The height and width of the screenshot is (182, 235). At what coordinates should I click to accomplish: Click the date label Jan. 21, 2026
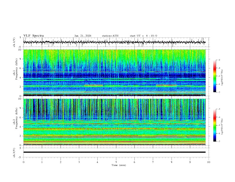[83, 36]
